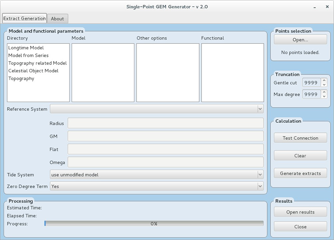Select Longtime Model in Directory list

click(26, 48)
